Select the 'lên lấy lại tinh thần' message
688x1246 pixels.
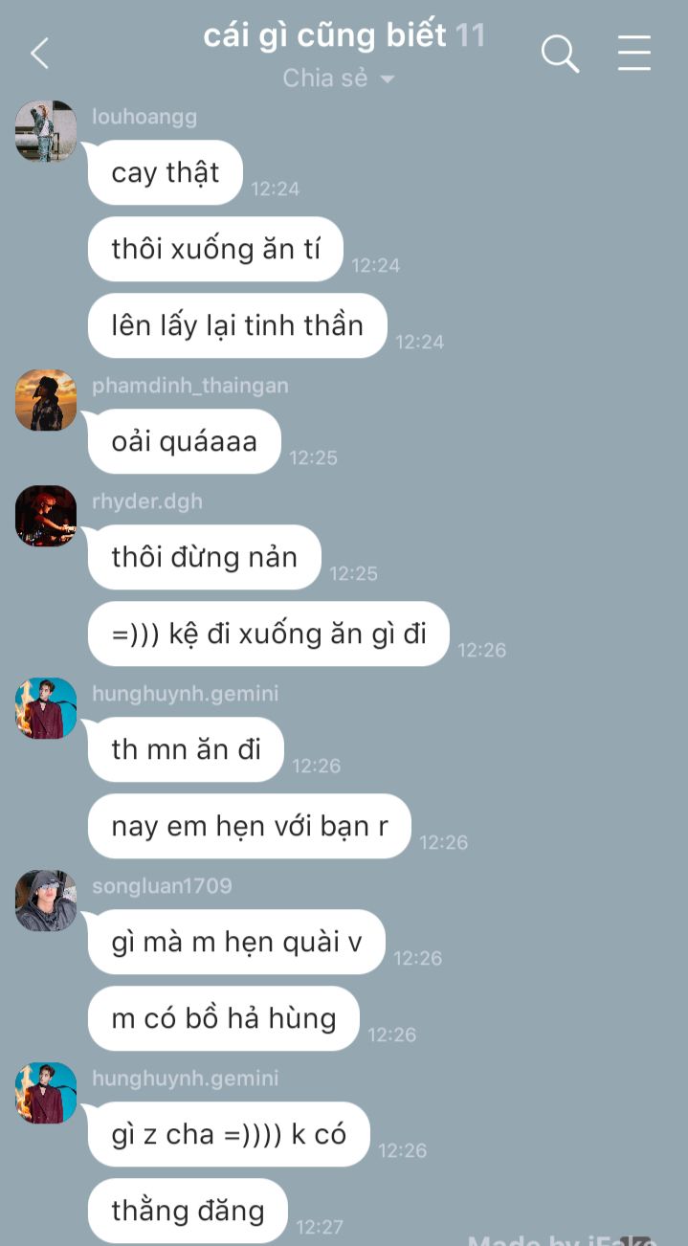pyautogui.click(x=237, y=325)
